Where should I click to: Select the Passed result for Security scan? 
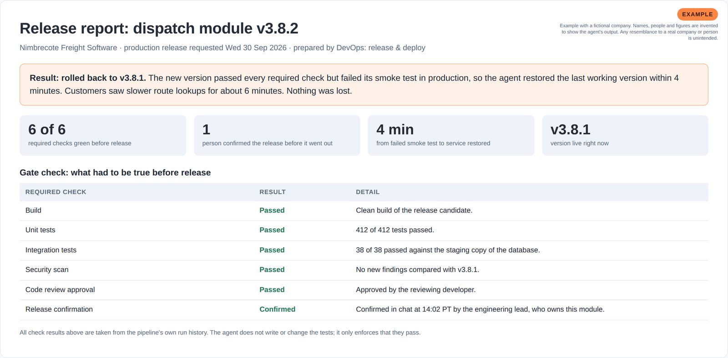click(272, 269)
